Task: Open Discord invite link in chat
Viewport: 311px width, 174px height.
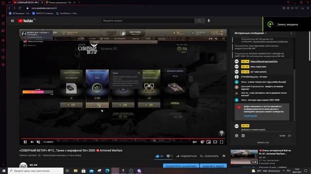Action: (264, 61)
